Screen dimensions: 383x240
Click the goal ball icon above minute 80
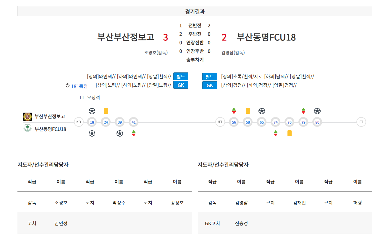click(317, 111)
